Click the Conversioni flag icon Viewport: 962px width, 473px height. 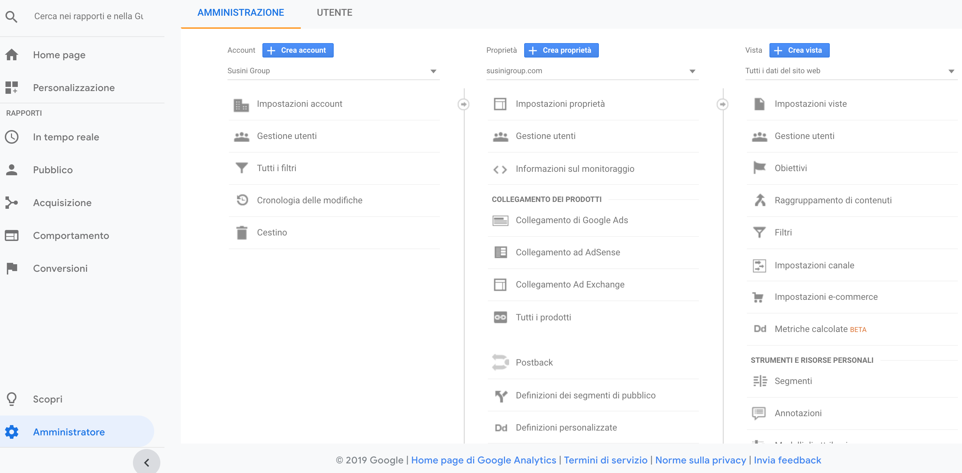pyautogui.click(x=12, y=268)
